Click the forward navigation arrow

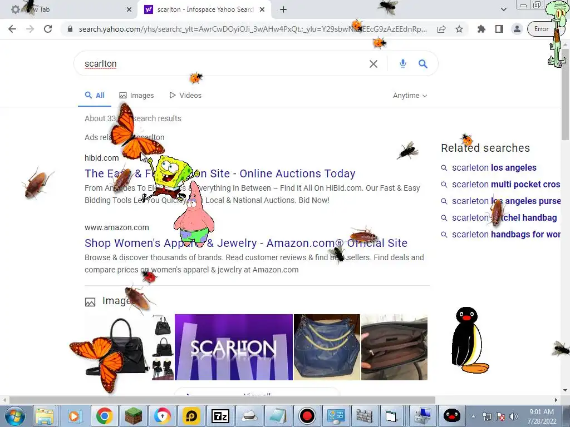tap(30, 29)
